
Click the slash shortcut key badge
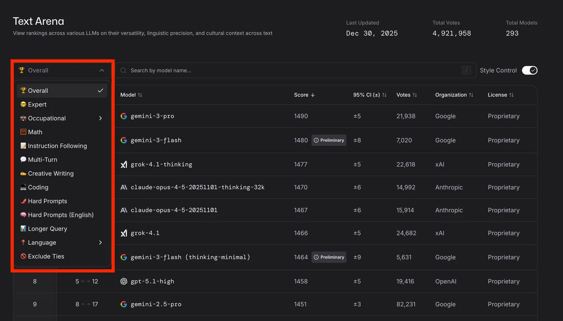pyautogui.click(x=466, y=70)
